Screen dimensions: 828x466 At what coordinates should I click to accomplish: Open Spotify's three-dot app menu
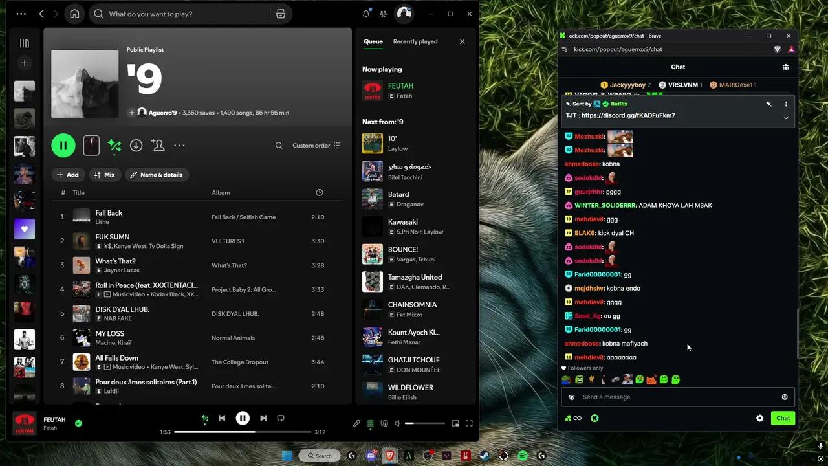(x=21, y=14)
